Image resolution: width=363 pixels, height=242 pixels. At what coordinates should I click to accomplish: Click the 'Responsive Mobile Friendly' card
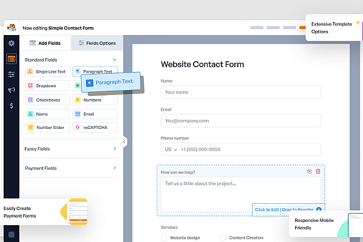pos(325,224)
